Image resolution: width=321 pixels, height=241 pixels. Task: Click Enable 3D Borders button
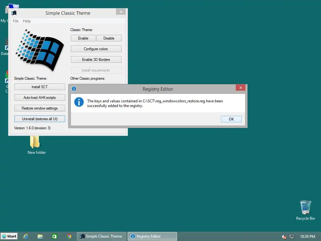pyautogui.click(x=96, y=59)
